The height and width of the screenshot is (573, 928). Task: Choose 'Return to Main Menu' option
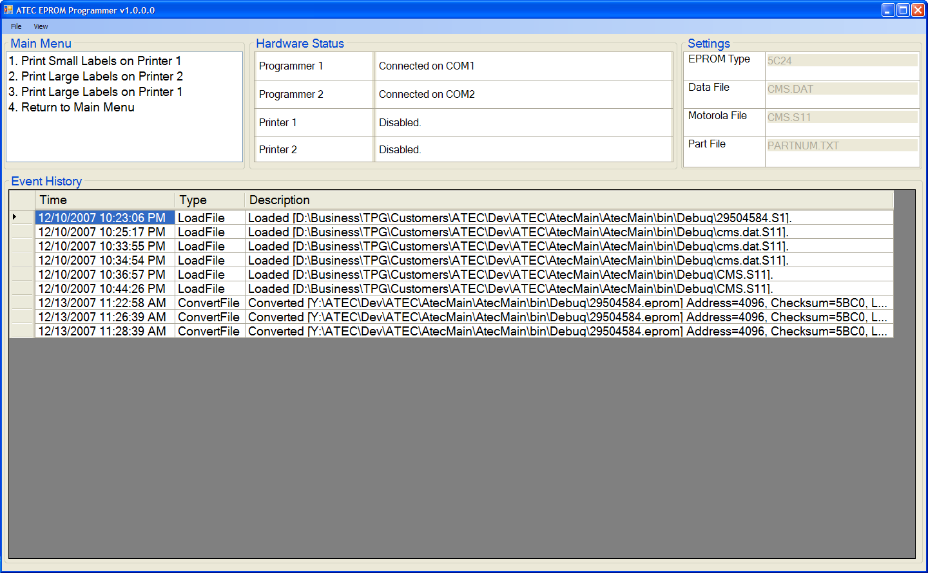72,107
